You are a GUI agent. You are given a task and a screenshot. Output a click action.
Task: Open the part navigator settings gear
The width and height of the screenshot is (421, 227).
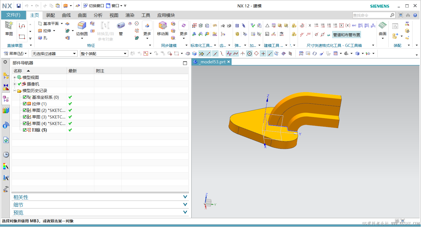tap(5, 62)
